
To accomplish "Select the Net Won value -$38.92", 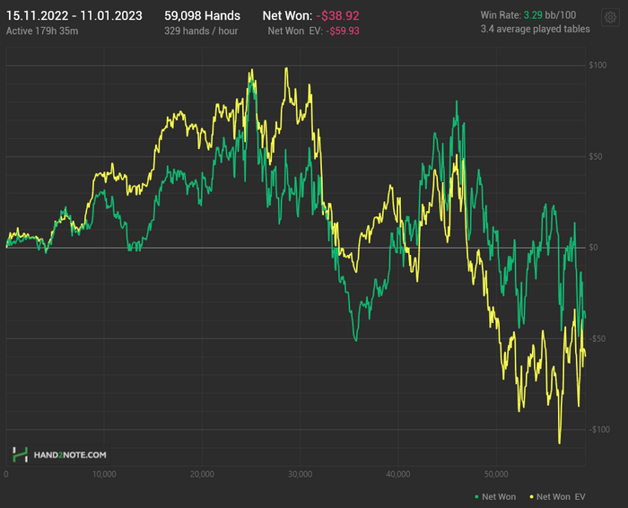I will coord(337,15).
